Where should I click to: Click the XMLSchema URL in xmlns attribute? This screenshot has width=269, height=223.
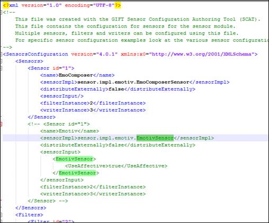tap(202, 54)
